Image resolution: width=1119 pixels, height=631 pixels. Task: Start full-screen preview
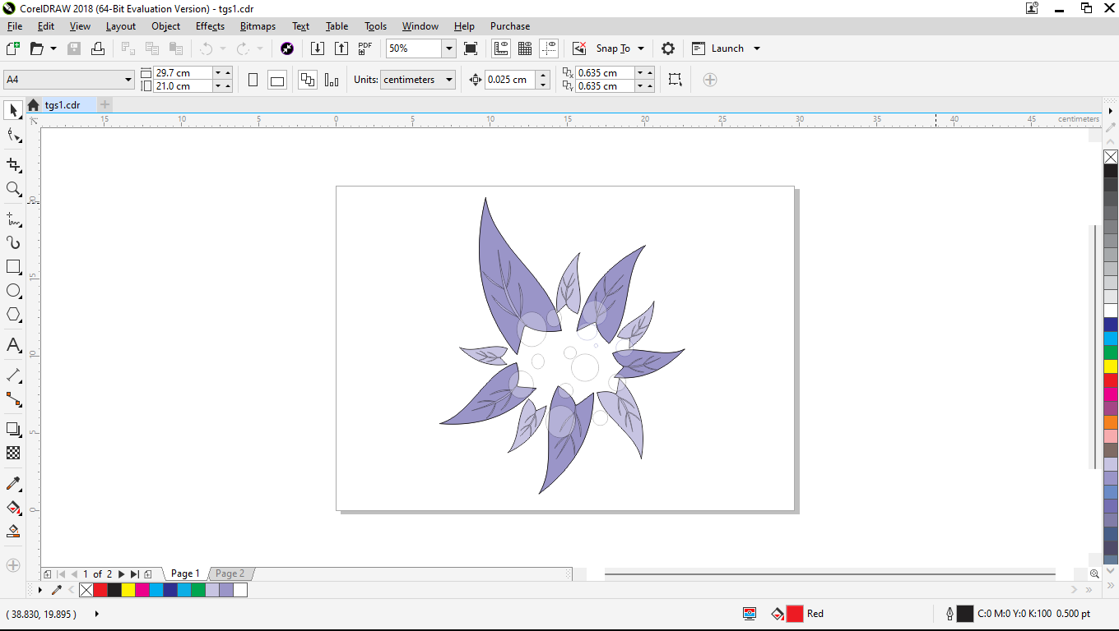pyautogui.click(x=471, y=48)
